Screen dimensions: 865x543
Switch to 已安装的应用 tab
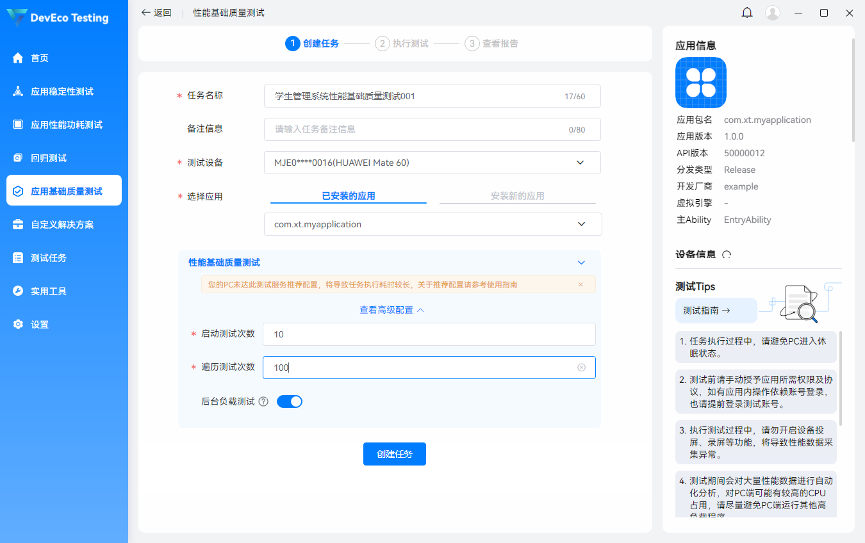tap(349, 196)
